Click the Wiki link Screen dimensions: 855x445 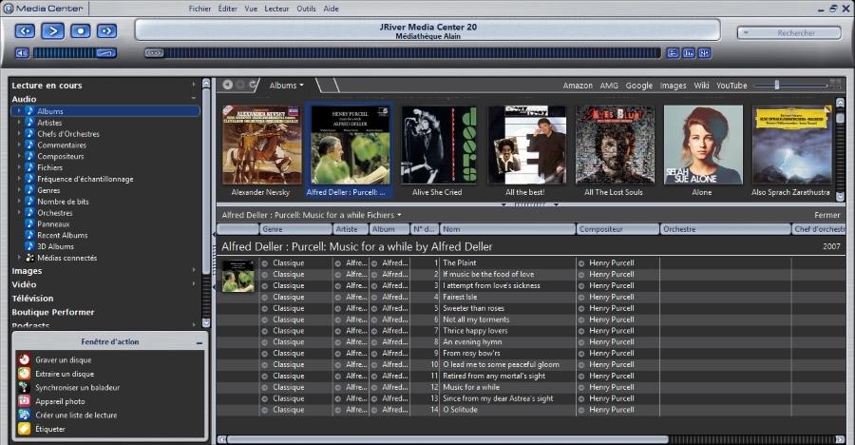click(x=701, y=86)
